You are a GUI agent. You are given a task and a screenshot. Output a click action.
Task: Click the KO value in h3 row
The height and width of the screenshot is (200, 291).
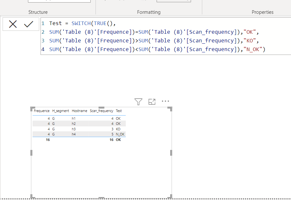pyautogui.click(x=118, y=129)
